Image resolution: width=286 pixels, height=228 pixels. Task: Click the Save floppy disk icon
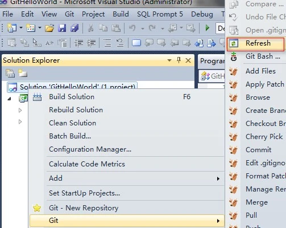[62, 28]
